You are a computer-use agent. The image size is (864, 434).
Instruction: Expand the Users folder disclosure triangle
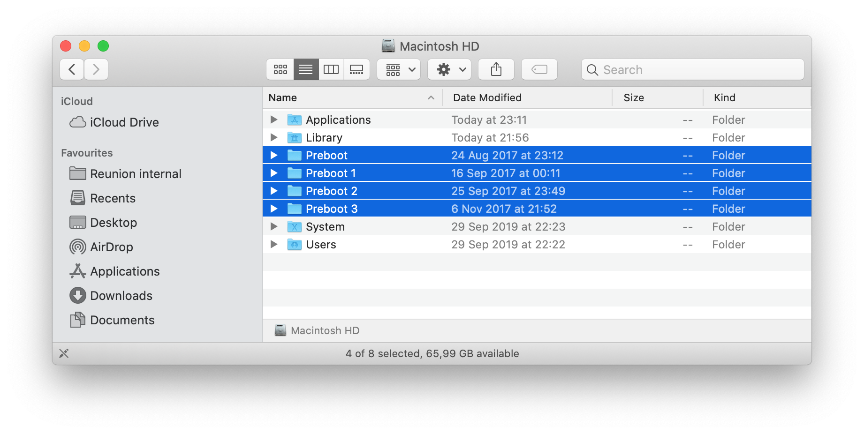pos(274,244)
